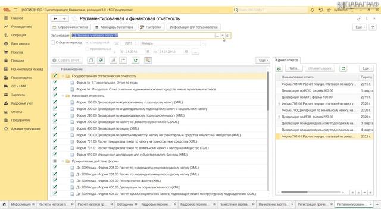Click the search magnifier icon
Screen dimensions: 381x214
[236, 10]
